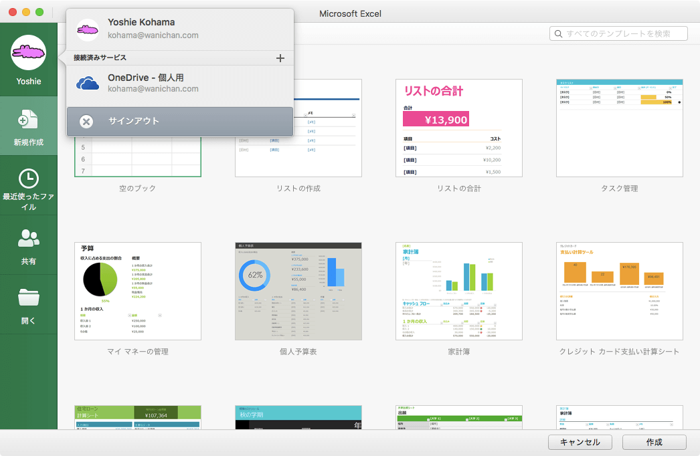
Task: Click the yellow minimize window button
Action: (26, 12)
